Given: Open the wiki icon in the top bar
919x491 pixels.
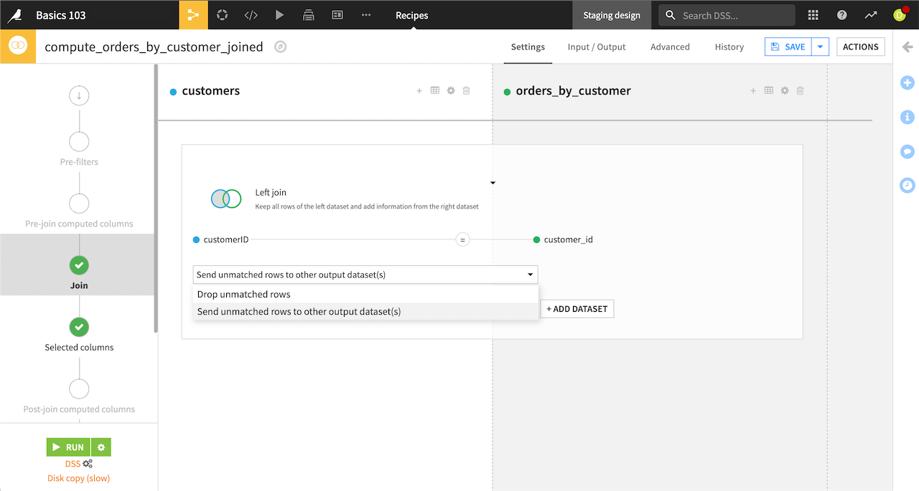Looking at the screenshot, I should click(x=308, y=14).
